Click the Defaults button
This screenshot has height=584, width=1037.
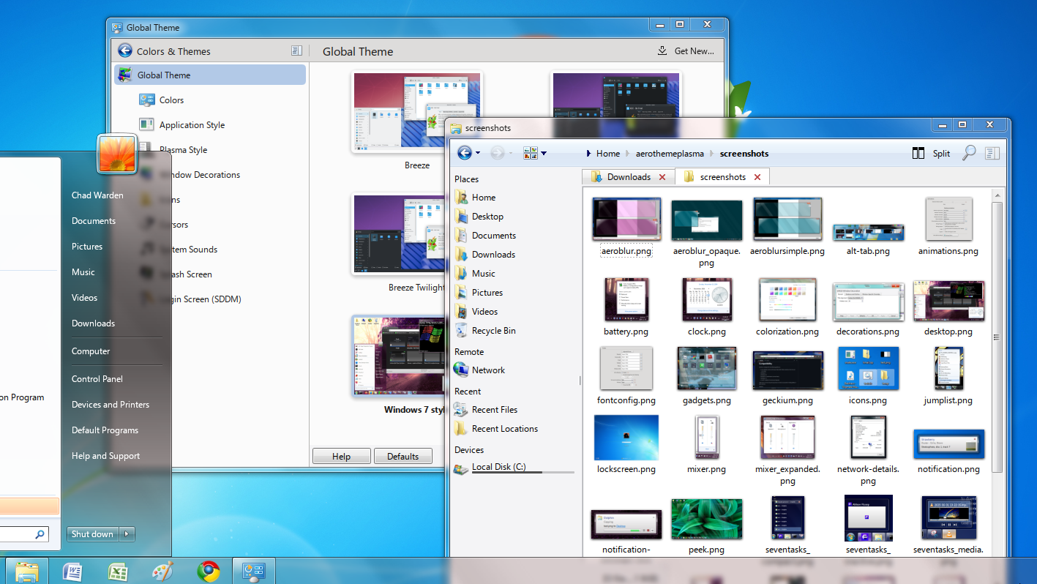coord(403,456)
